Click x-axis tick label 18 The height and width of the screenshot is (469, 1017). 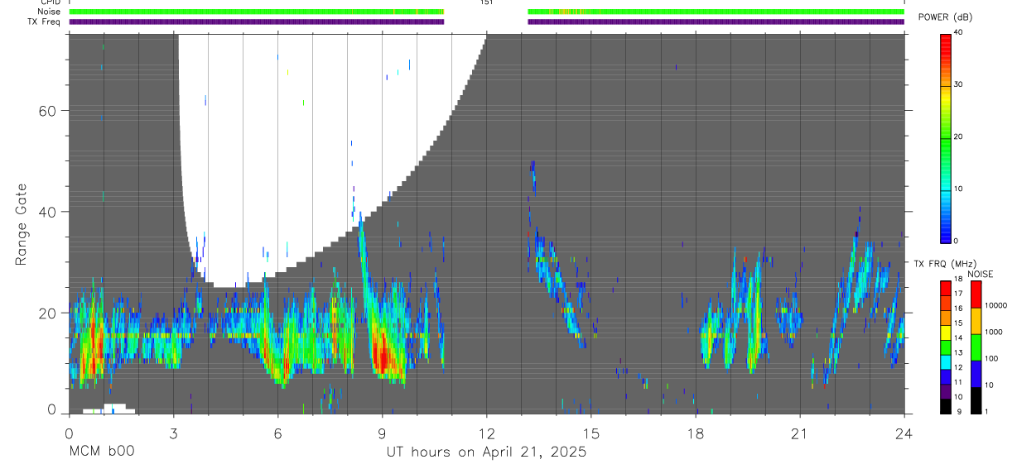tap(696, 433)
